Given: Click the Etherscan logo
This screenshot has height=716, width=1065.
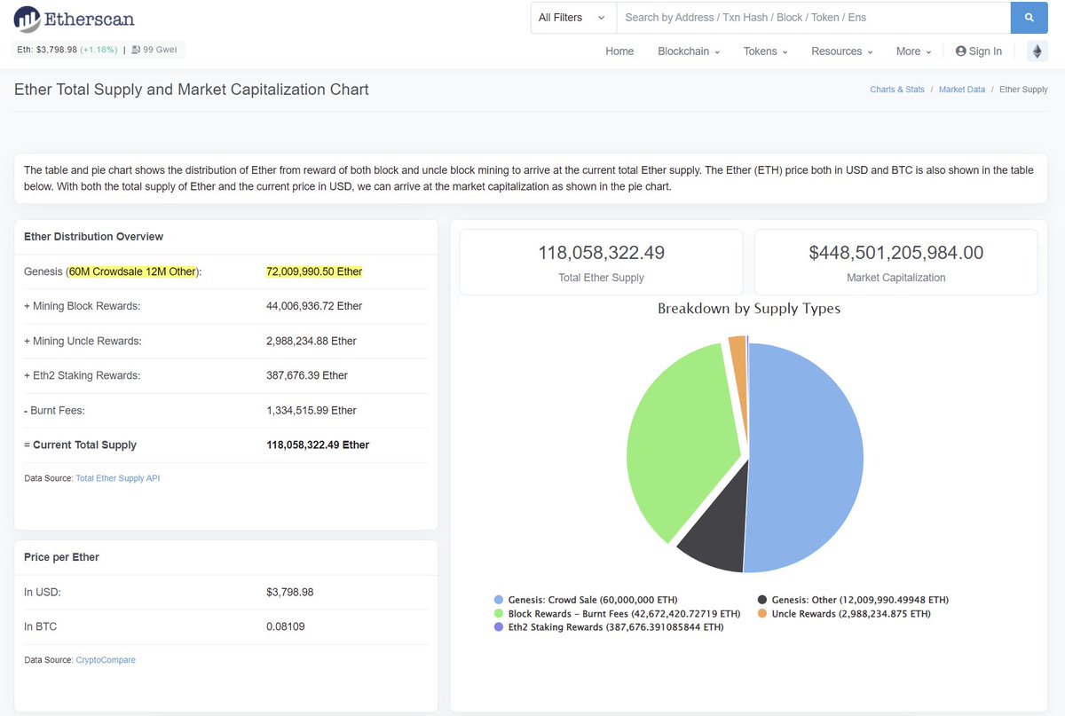Looking at the screenshot, I should [x=74, y=19].
